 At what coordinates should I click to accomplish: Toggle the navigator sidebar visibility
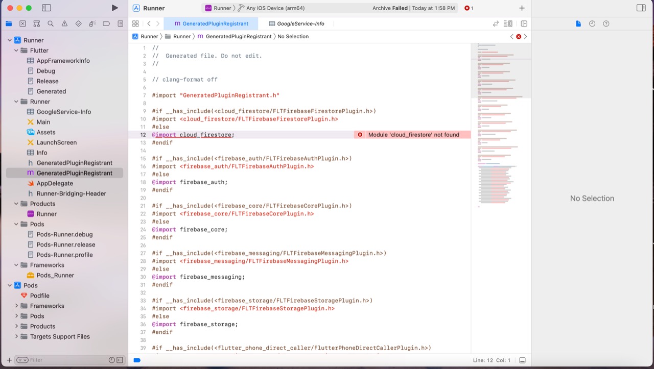(46, 8)
